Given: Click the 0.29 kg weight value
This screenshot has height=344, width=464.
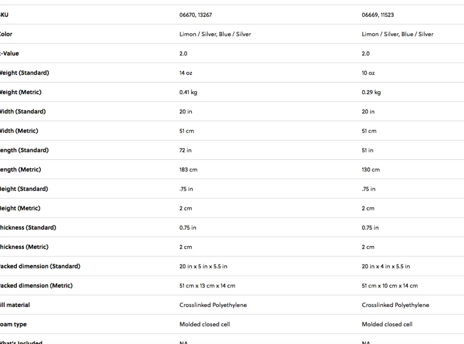Looking at the screenshot, I should pyautogui.click(x=371, y=92).
